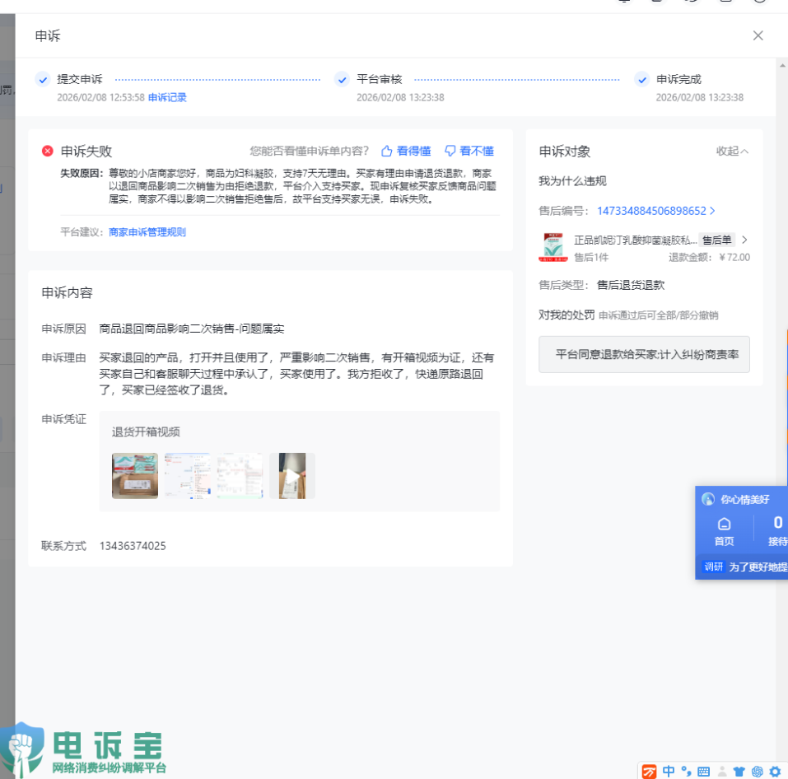Screen dimensions: 788x779
Task: Expand product 售后单 detail arrow
Action: tap(744, 240)
